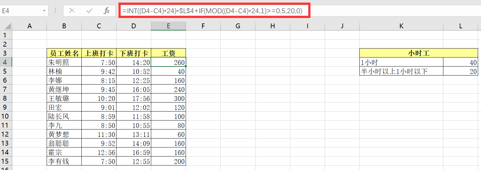Image resolution: width=481 pixels, height=170 pixels.
Task: Select the cell containing 黄继坤
Action: click(x=64, y=89)
